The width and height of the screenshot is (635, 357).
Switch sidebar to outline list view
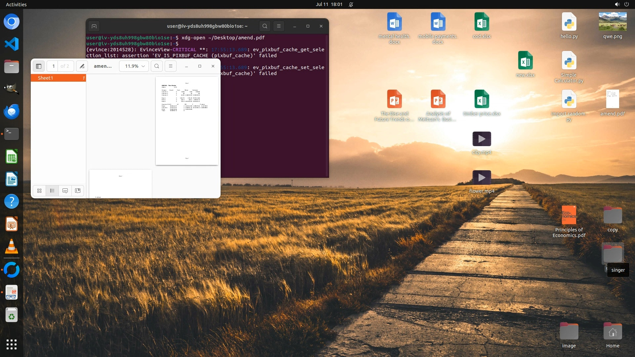pos(52,191)
